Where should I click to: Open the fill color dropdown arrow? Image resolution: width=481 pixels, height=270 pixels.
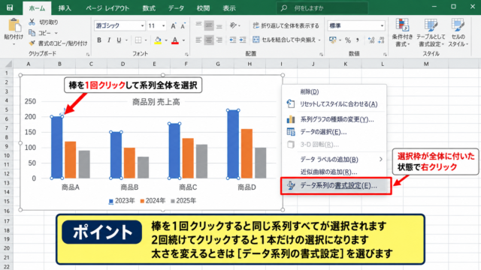[x=166, y=40]
